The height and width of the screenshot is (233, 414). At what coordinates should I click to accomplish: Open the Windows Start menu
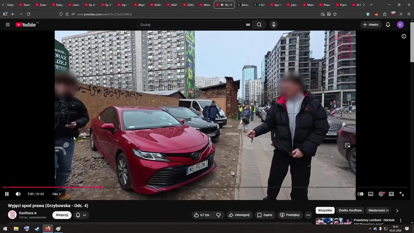coord(5,229)
